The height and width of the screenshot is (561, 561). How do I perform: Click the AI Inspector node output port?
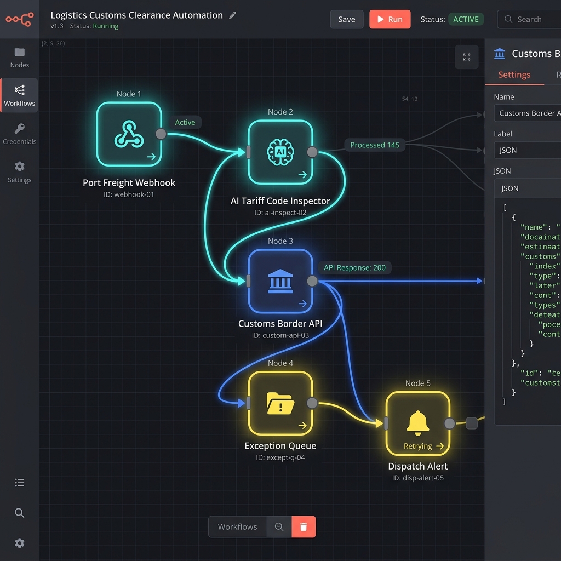click(x=312, y=152)
